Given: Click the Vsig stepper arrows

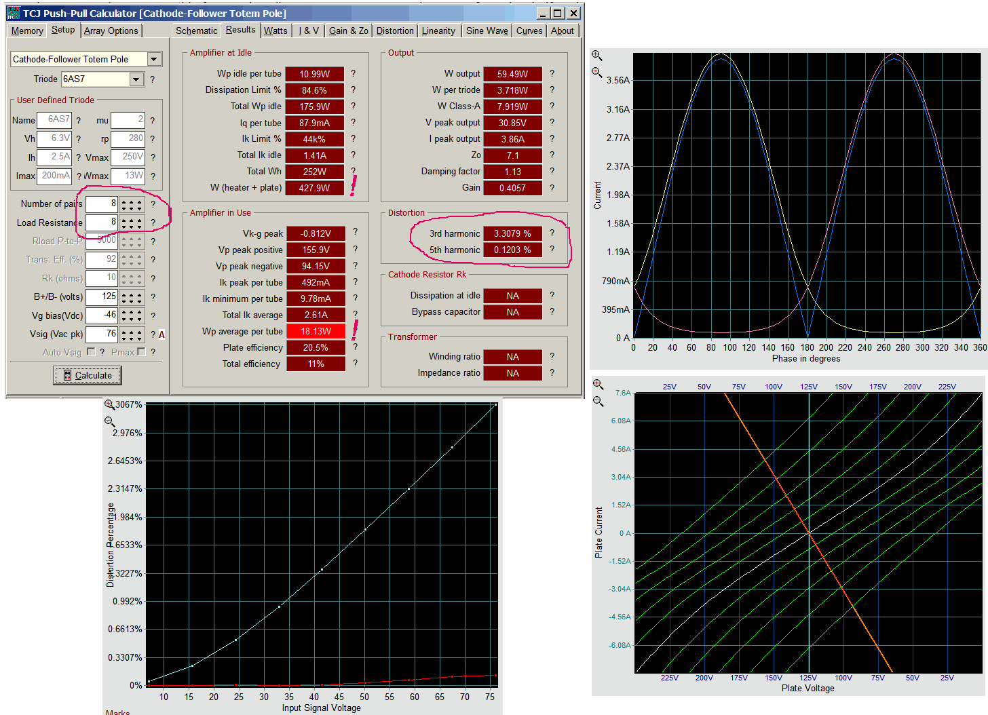Looking at the screenshot, I should tap(132, 334).
